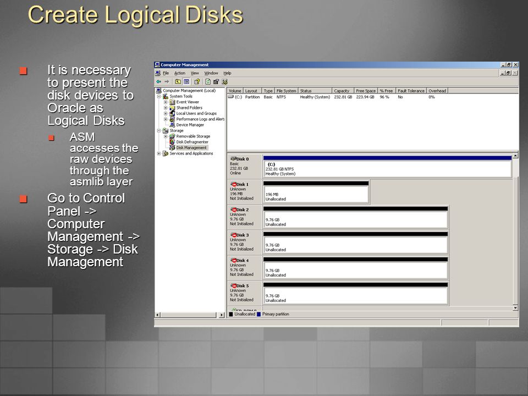
Task: Open the Help menu
Action: click(227, 73)
